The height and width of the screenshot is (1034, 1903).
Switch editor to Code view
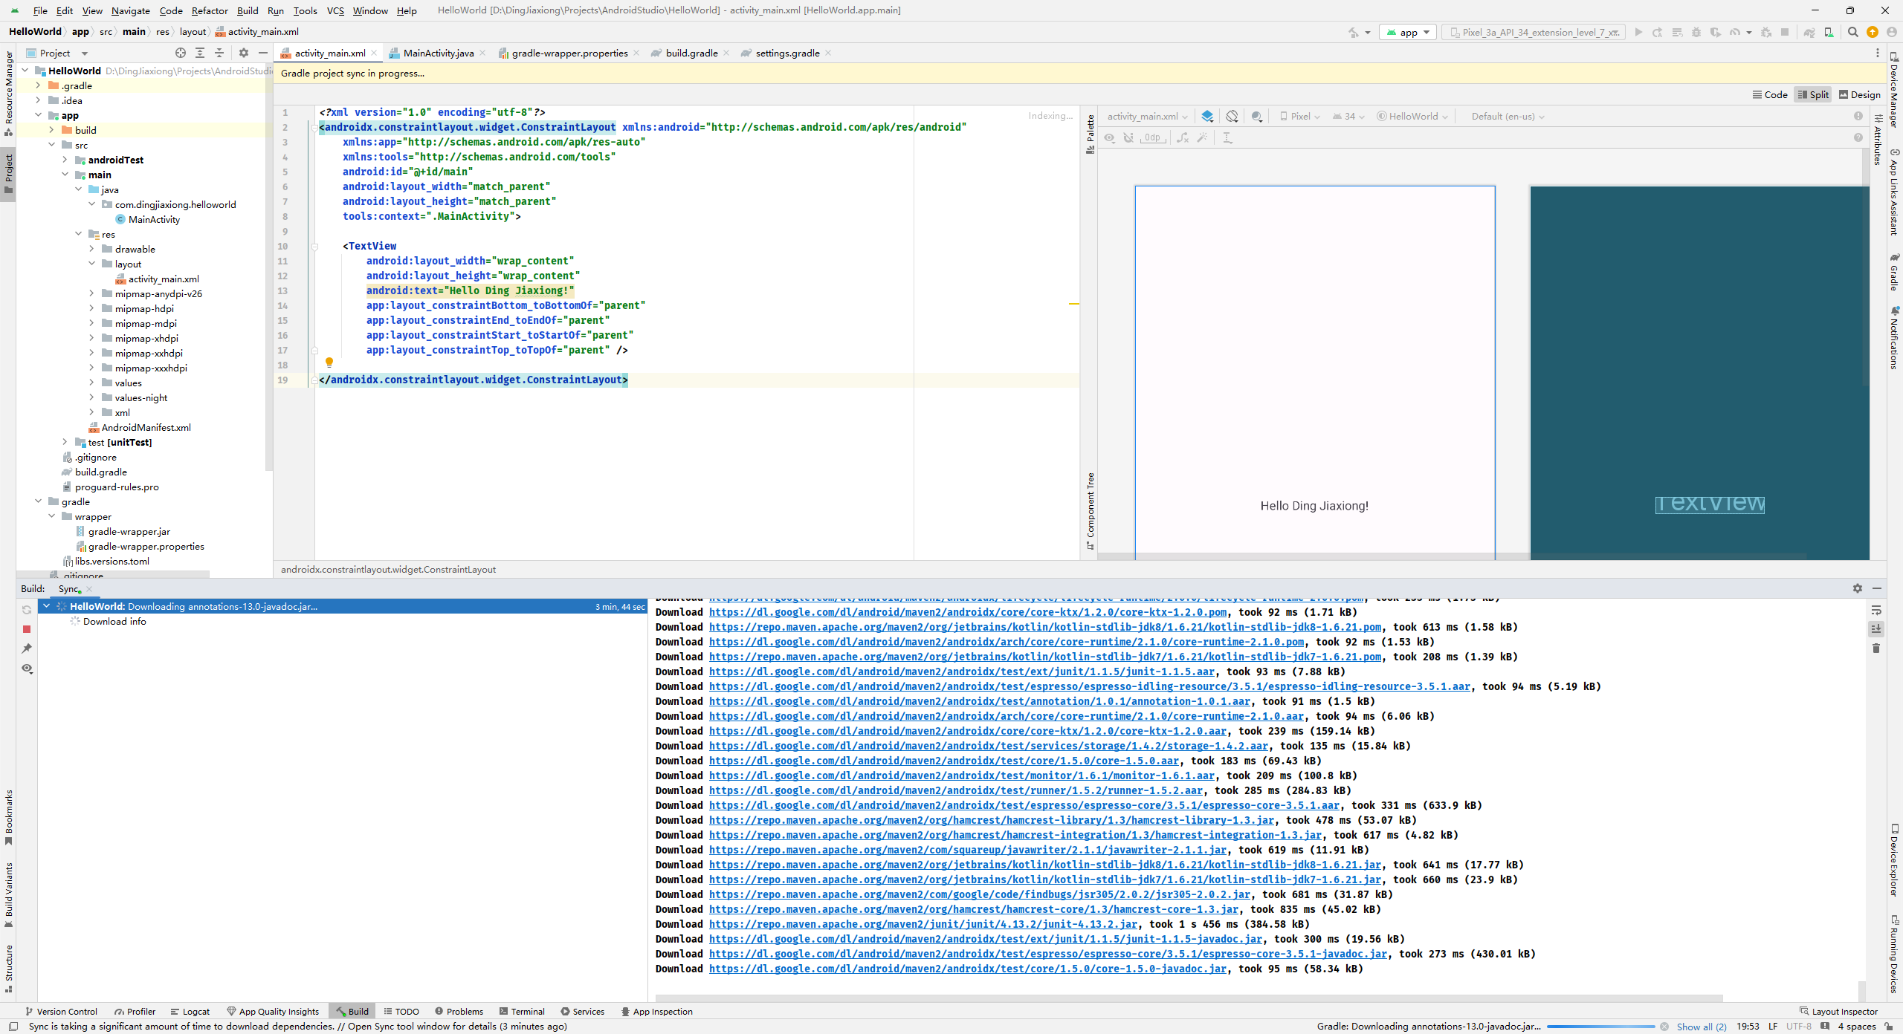pos(1770,94)
